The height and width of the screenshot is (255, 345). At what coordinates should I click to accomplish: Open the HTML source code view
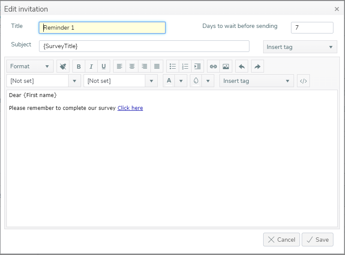(x=303, y=81)
